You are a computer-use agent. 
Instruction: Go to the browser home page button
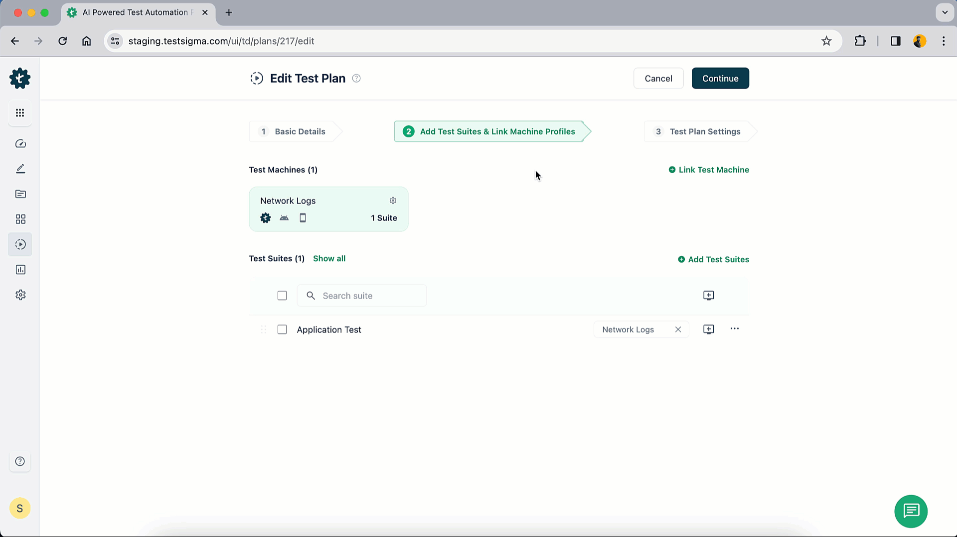pos(86,41)
